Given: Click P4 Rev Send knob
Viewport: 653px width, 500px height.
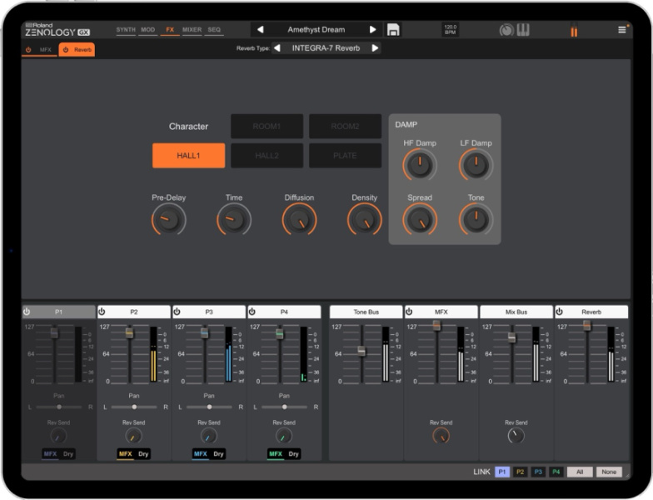Looking at the screenshot, I should tap(283, 436).
